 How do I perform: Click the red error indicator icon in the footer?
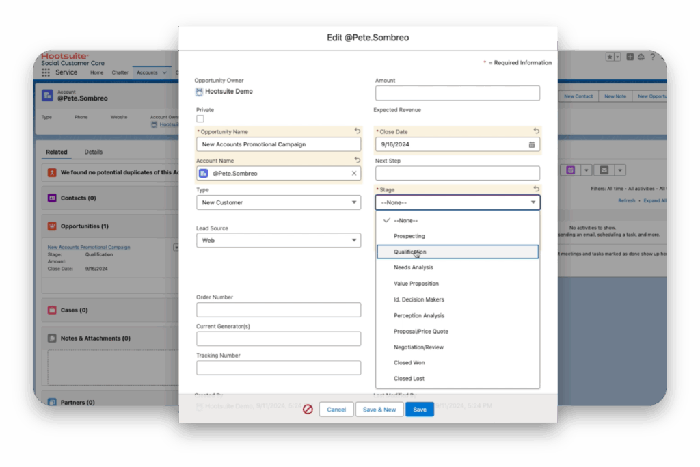point(308,410)
